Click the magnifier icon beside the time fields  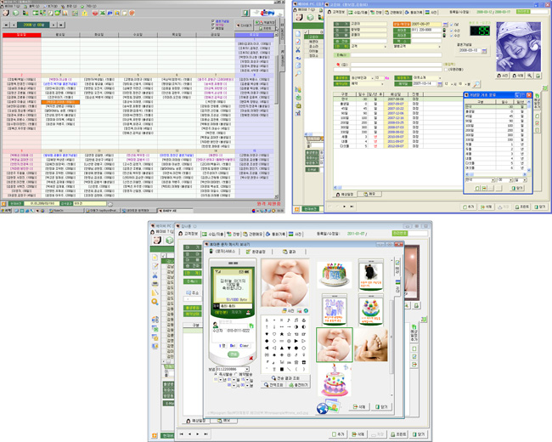click(476, 84)
